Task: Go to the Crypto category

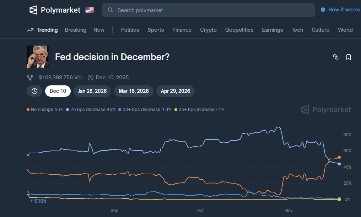Action: (x=208, y=30)
